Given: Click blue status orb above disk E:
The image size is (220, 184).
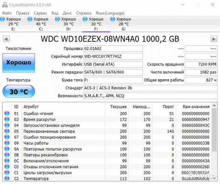Looking at the screenshot, I should tap(2, 19).
